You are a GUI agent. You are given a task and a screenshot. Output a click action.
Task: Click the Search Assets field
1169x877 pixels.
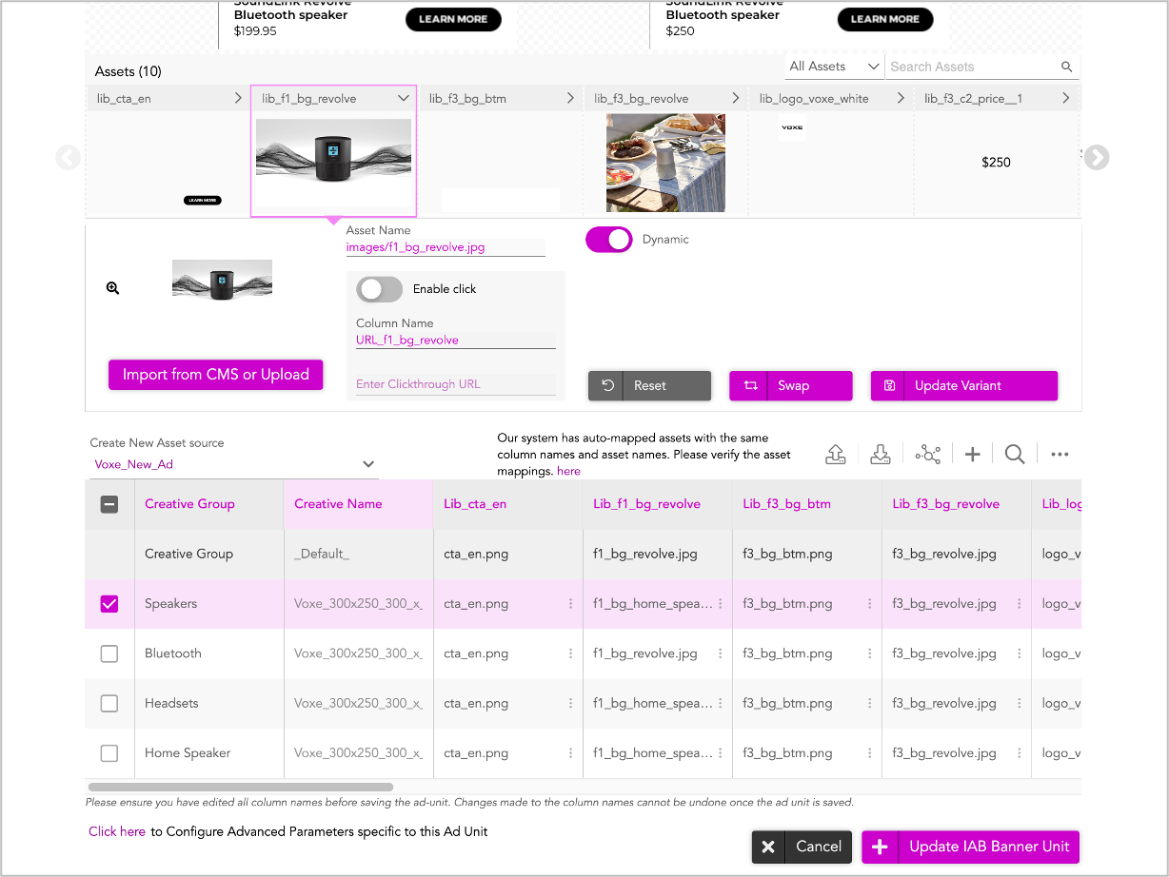click(973, 67)
